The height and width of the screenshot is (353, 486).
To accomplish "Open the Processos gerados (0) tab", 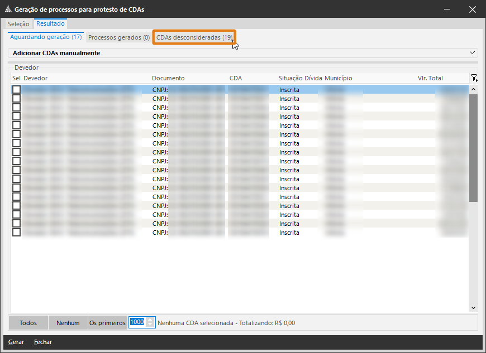I will pos(119,37).
